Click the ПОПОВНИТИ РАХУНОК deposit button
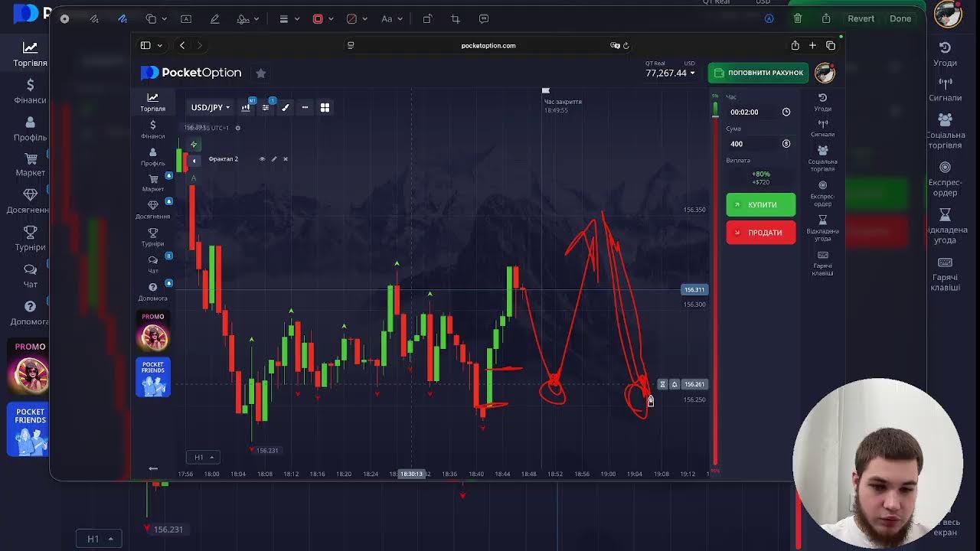The image size is (980, 551). coord(757,73)
